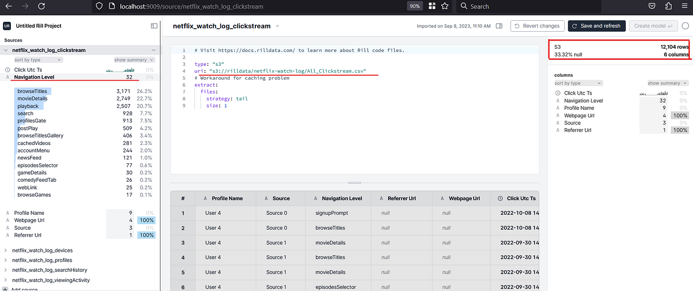Open the right panel show summary dropdown

(x=668, y=83)
